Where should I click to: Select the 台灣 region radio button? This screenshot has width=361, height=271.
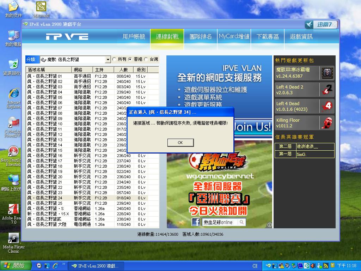click(x=146, y=59)
